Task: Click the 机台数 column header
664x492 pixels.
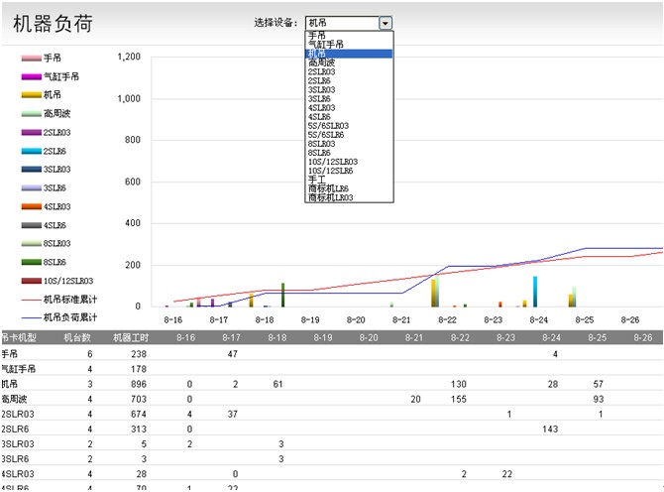Action: [x=77, y=337]
